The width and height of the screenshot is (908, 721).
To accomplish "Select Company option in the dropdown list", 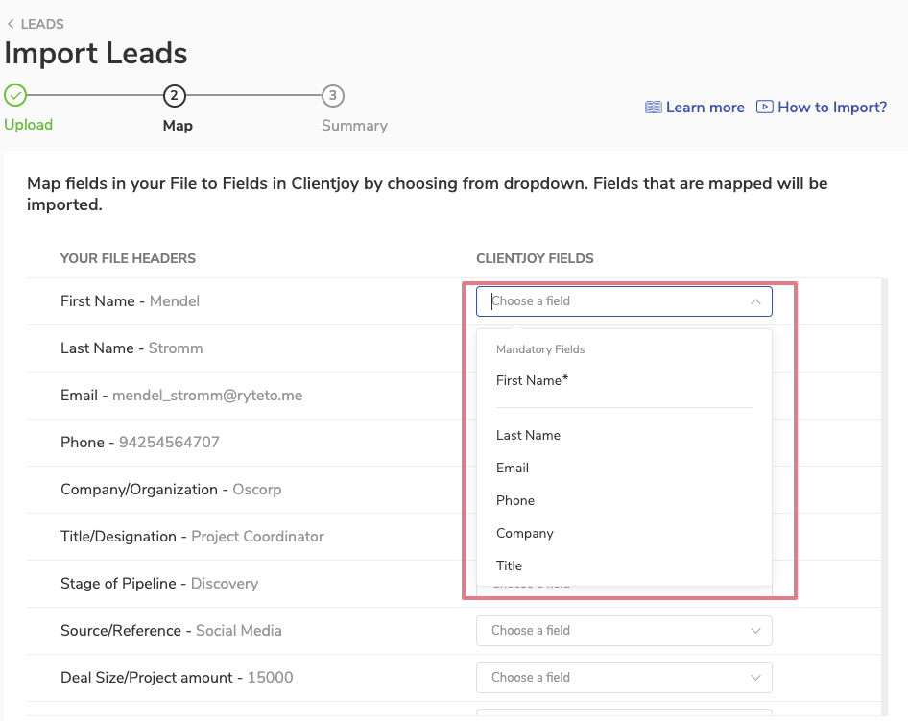I will (x=525, y=534).
